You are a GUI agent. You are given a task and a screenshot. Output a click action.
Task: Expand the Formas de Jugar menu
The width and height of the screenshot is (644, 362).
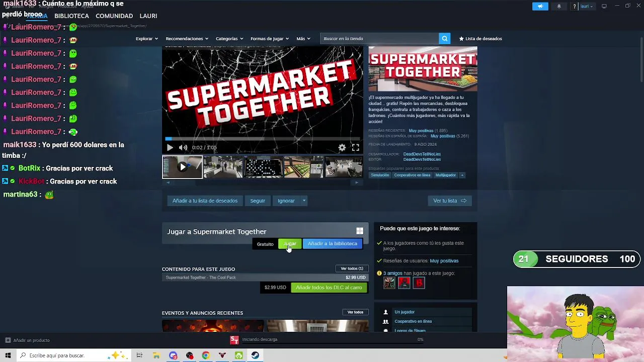click(x=270, y=39)
